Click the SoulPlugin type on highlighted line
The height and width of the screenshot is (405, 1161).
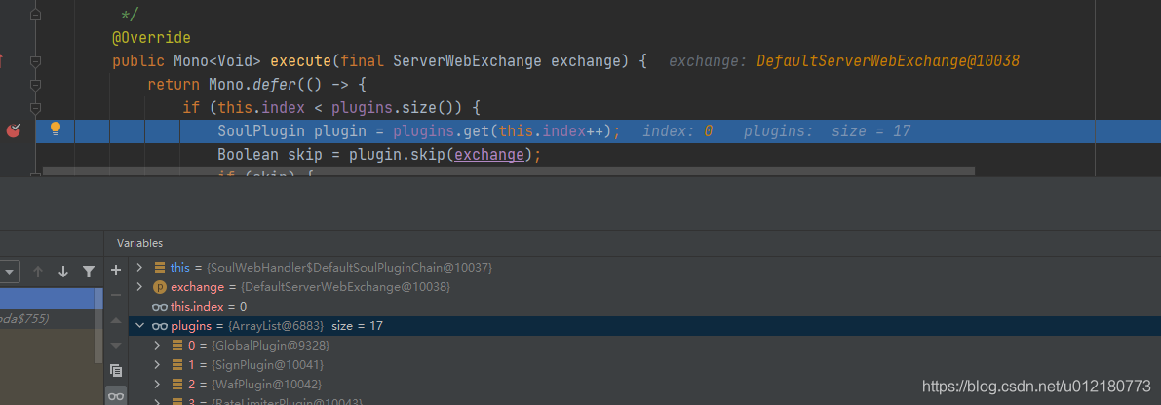(x=260, y=131)
